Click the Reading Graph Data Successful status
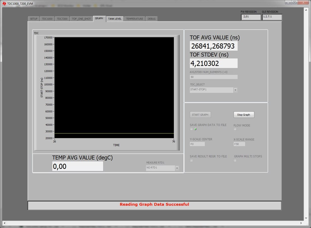311x228 pixels. tap(154, 204)
